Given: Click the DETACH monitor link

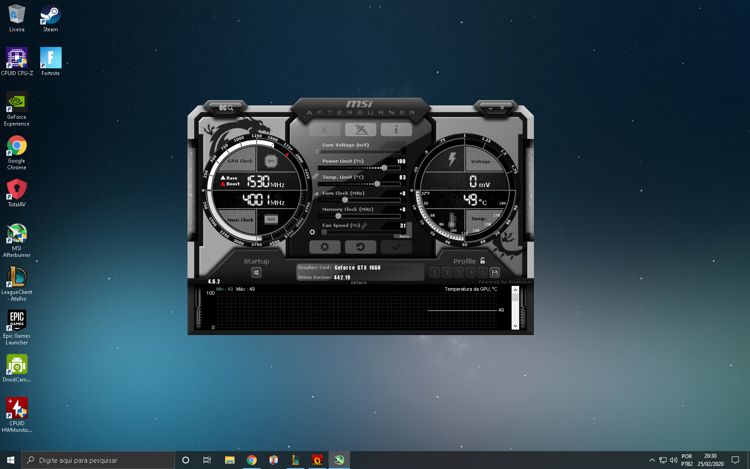Looking at the screenshot, I should [x=359, y=283].
